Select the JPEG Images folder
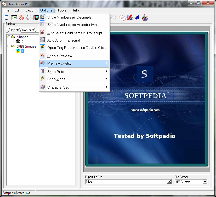216x197 pixels. coord(26,47)
